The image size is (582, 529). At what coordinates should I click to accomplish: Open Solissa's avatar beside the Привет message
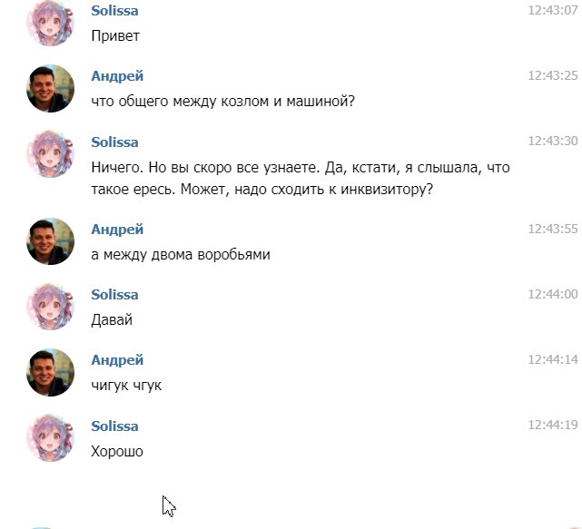(x=50, y=23)
